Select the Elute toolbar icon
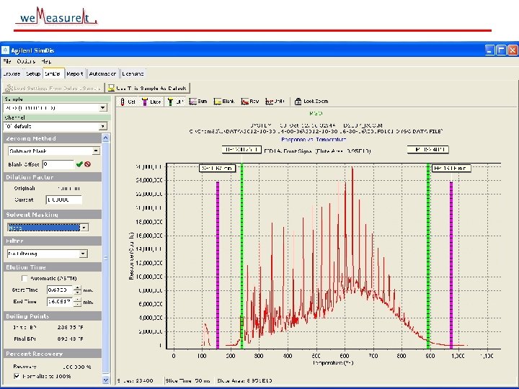Screen dimensions: 519x389 click(x=151, y=102)
